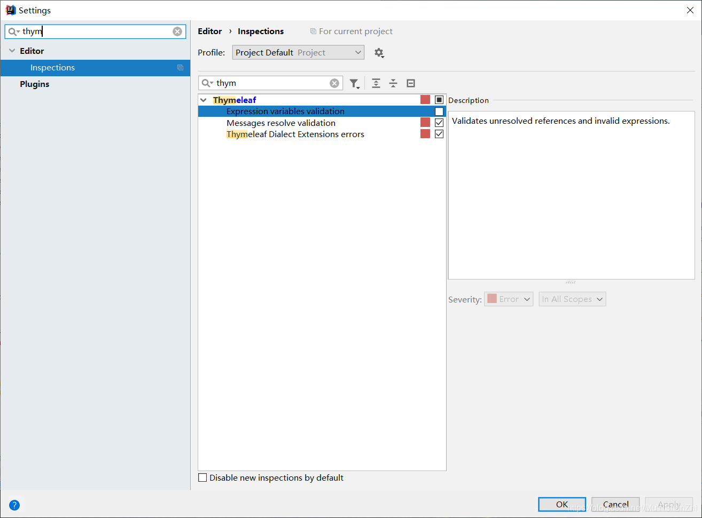The height and width of the screenshot is (518, 702).
Task: Open the inspections filter funnel menu
Action: pos(355,83)
